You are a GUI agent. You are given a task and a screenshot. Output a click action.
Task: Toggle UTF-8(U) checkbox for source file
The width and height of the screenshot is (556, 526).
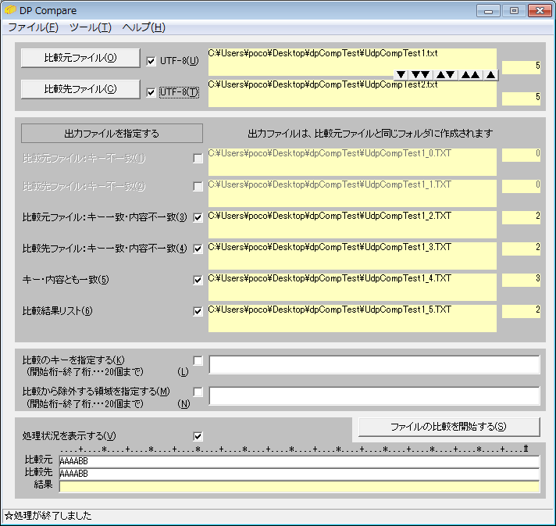coord(151,61)
